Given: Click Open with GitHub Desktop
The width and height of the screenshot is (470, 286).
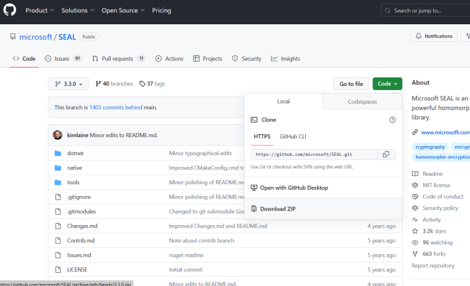Looking at the screenshot, I should [323, 188].
